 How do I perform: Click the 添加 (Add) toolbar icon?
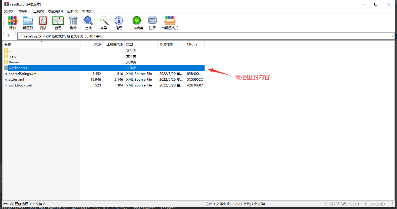tap(13, 23)
